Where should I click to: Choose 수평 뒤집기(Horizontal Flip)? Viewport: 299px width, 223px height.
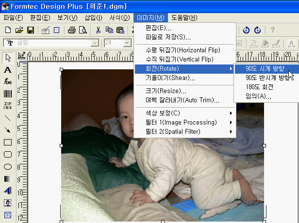184,50
